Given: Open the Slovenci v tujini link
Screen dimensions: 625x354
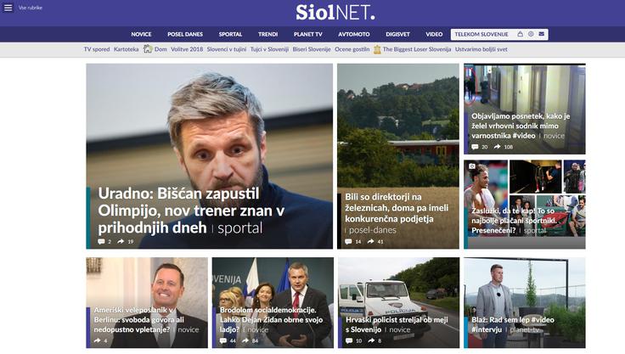Looking at the screenshot, I should point(227,49).
